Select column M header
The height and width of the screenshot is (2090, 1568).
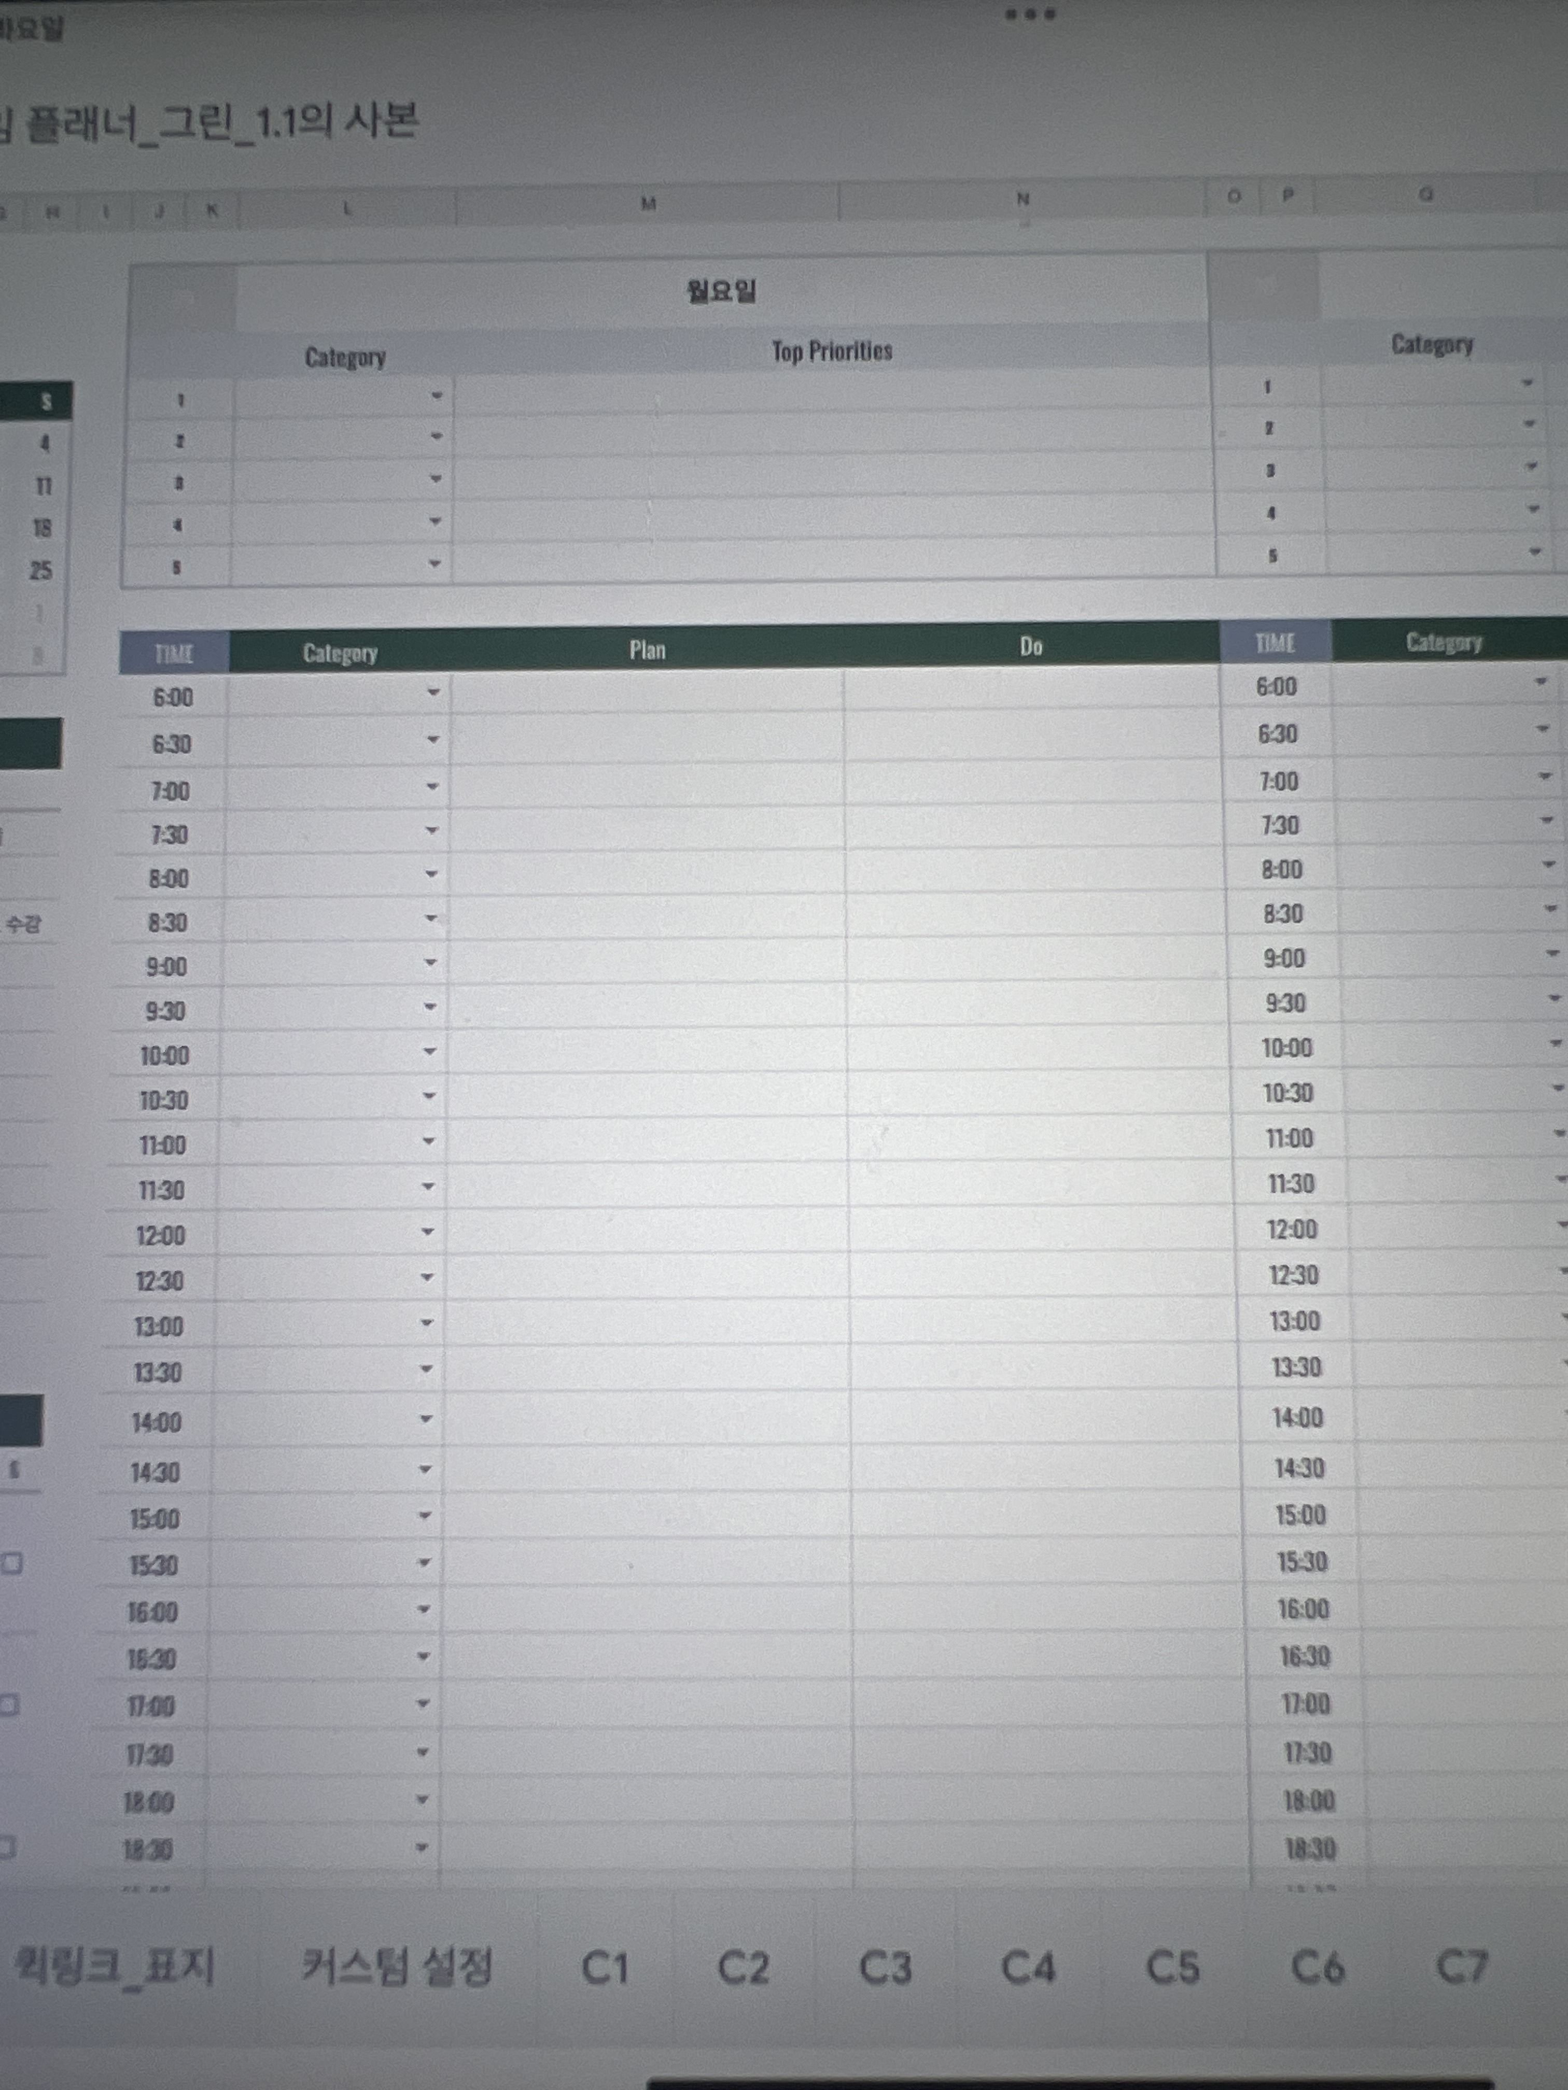coord(648,204)
